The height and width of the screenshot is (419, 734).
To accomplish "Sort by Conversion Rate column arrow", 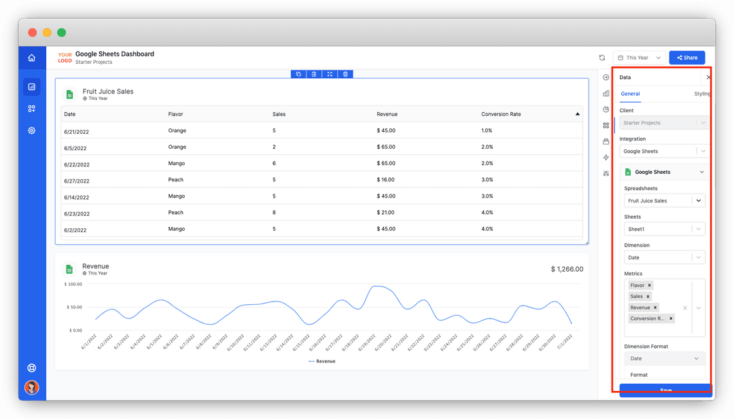I will pyautogui.click(x=577, y=114).
